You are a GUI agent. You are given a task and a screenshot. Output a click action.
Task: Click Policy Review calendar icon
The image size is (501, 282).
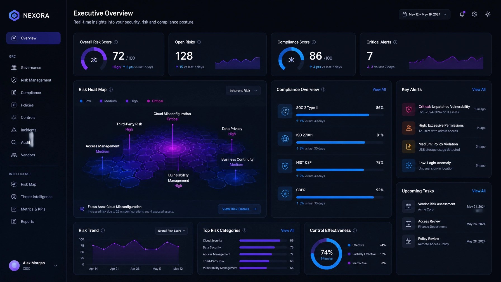click(x=408, y=241)
